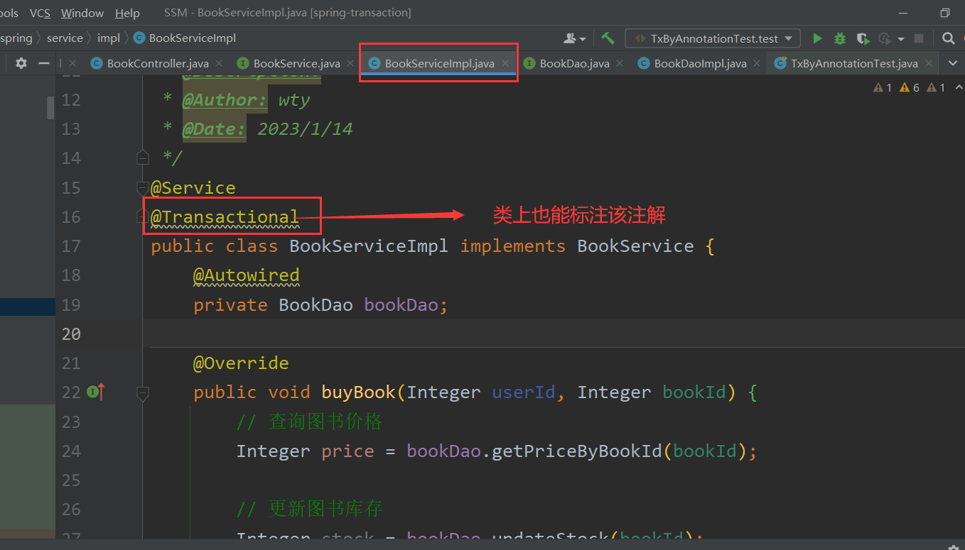Screen dimensions: 965x550
Task: Run with coverage shield icon
Action: click(x=862, y=38)
